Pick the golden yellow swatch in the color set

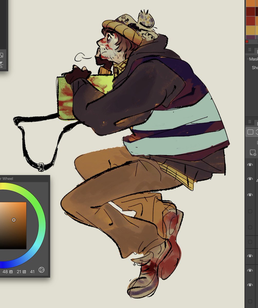[250, 30]
